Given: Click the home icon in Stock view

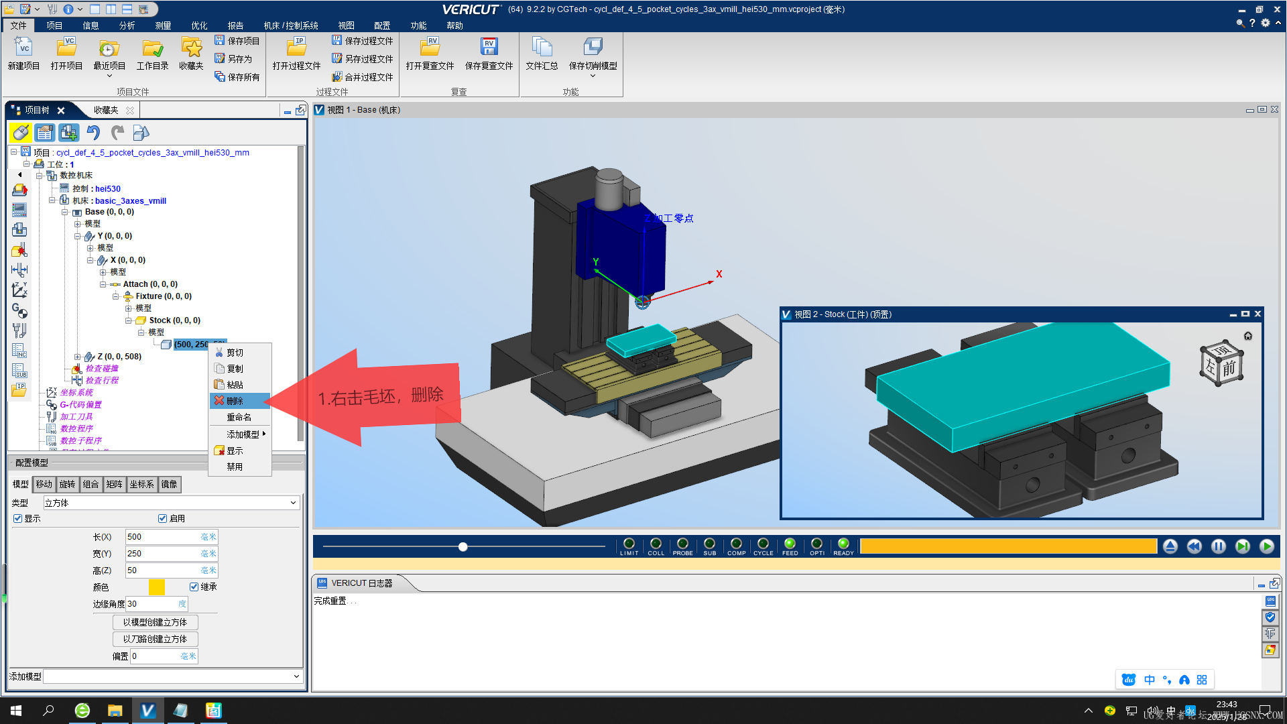Looking at the screenshot, I should pos(1248,336).
